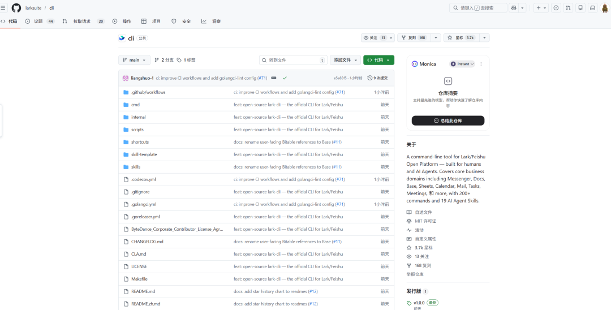The height and width of the screenshot is (310, 611).
Task: Open repositories icon in top header
Action: tap(580, 8)
